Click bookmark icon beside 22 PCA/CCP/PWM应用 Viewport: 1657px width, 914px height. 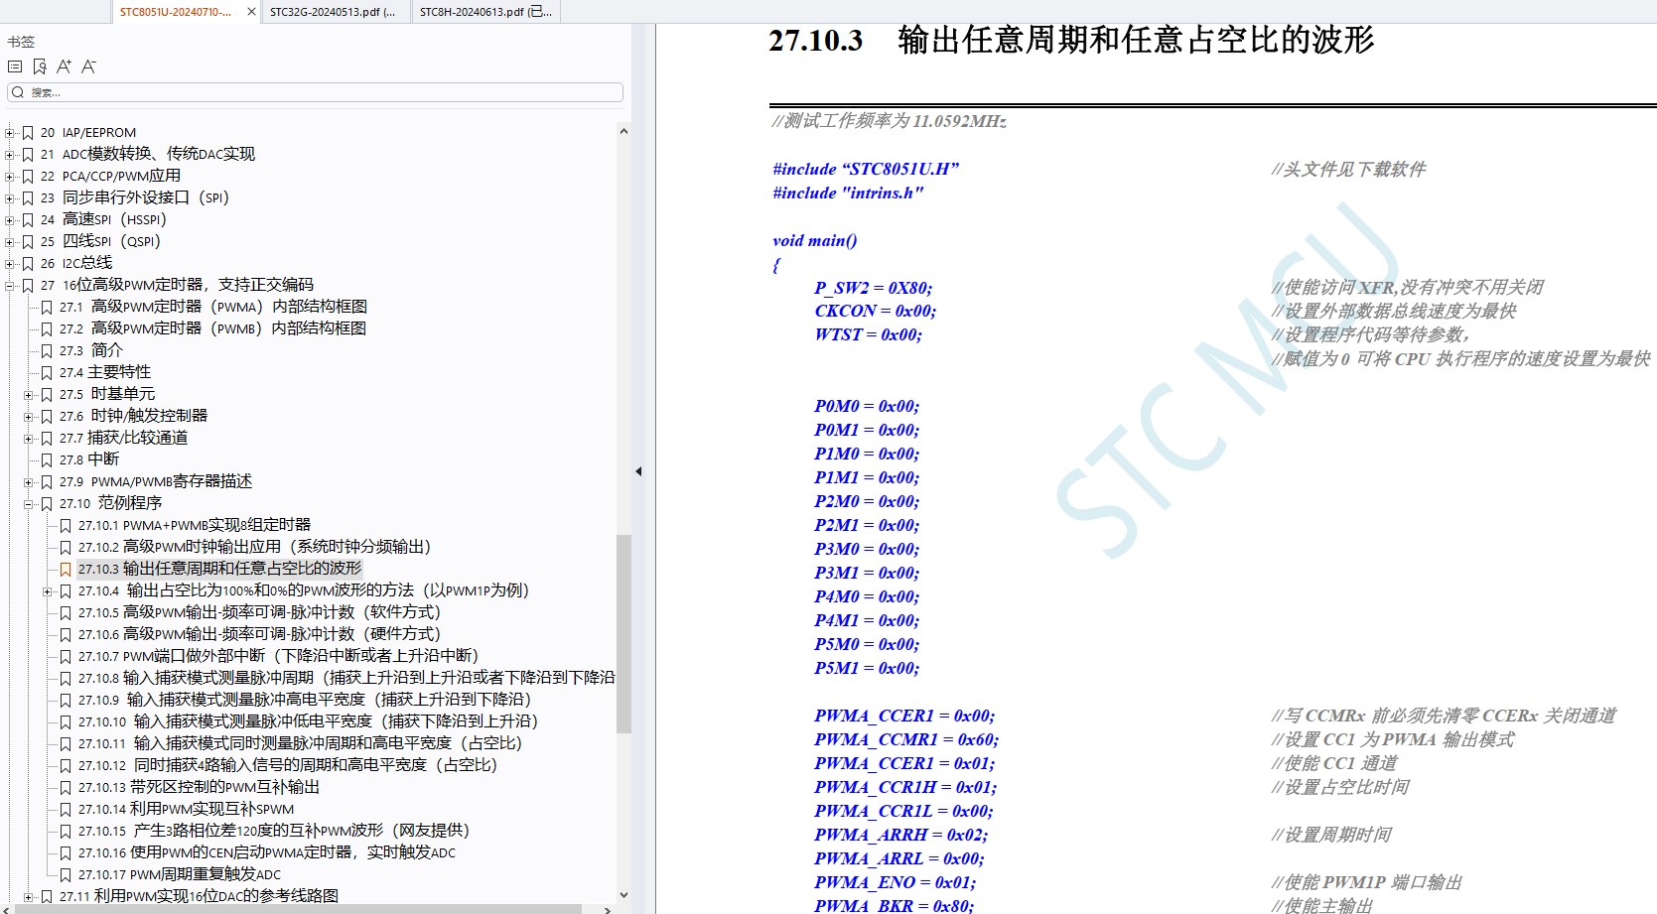point(28,177)
